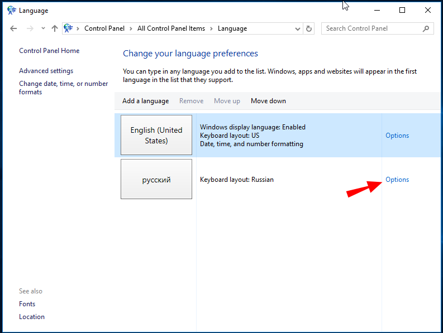
Task: Expand chevron after All Control Panel Items
Action: pos(211,29)
